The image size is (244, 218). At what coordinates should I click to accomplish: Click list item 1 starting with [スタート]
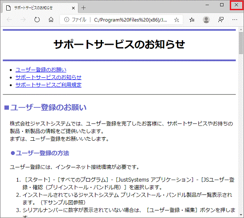(x=126, y=183)
